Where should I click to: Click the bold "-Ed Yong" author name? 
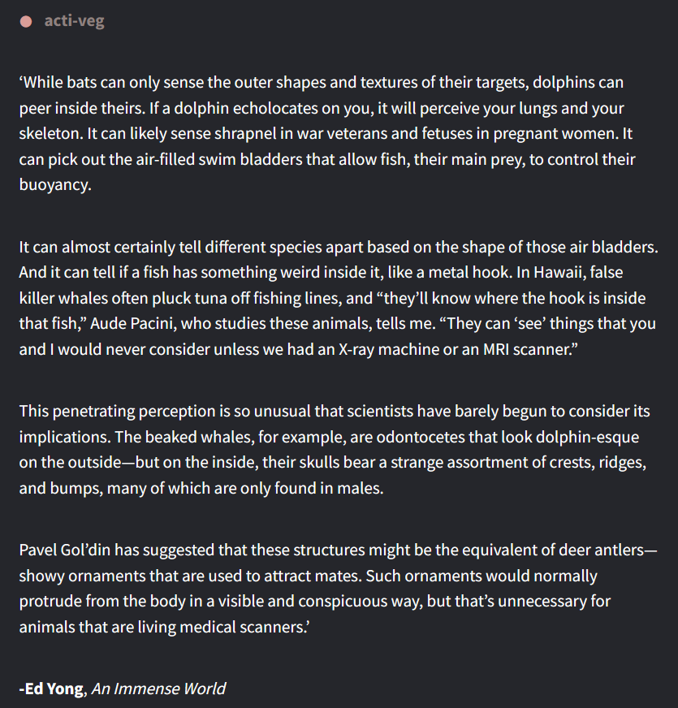click(51, 689)
